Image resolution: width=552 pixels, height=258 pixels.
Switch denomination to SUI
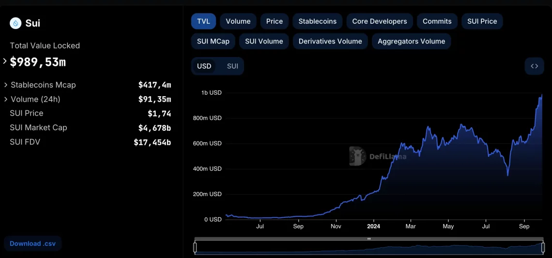click(x=232, y=66)
